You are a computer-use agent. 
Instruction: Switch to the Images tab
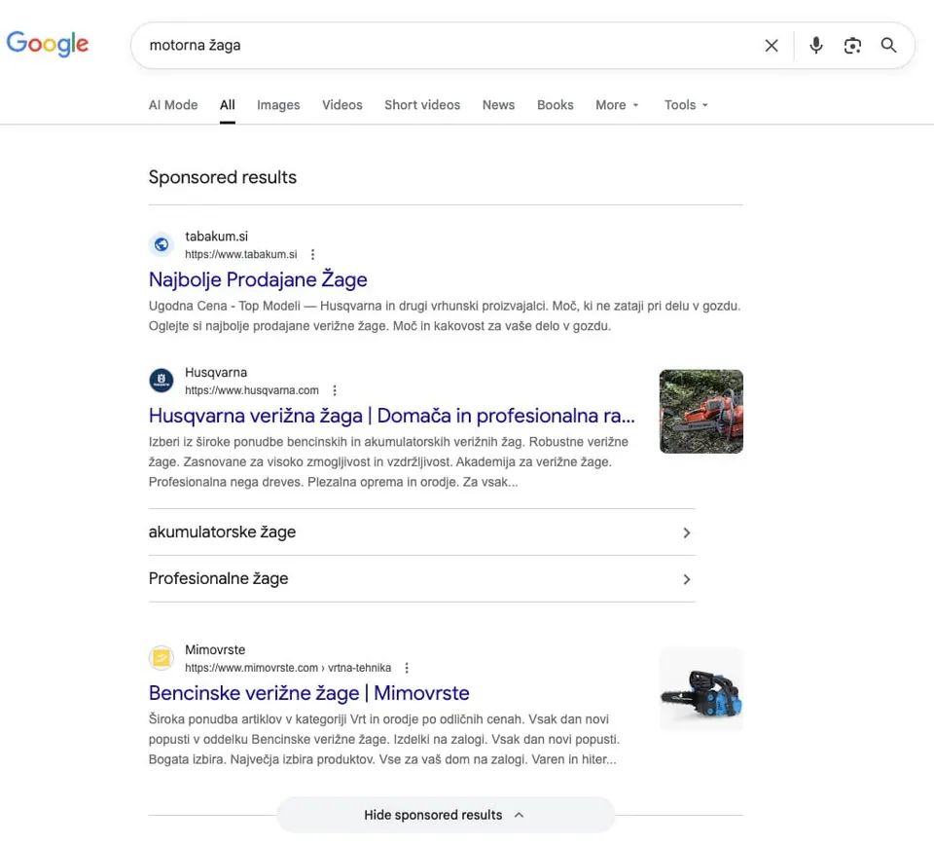(278, 105)
